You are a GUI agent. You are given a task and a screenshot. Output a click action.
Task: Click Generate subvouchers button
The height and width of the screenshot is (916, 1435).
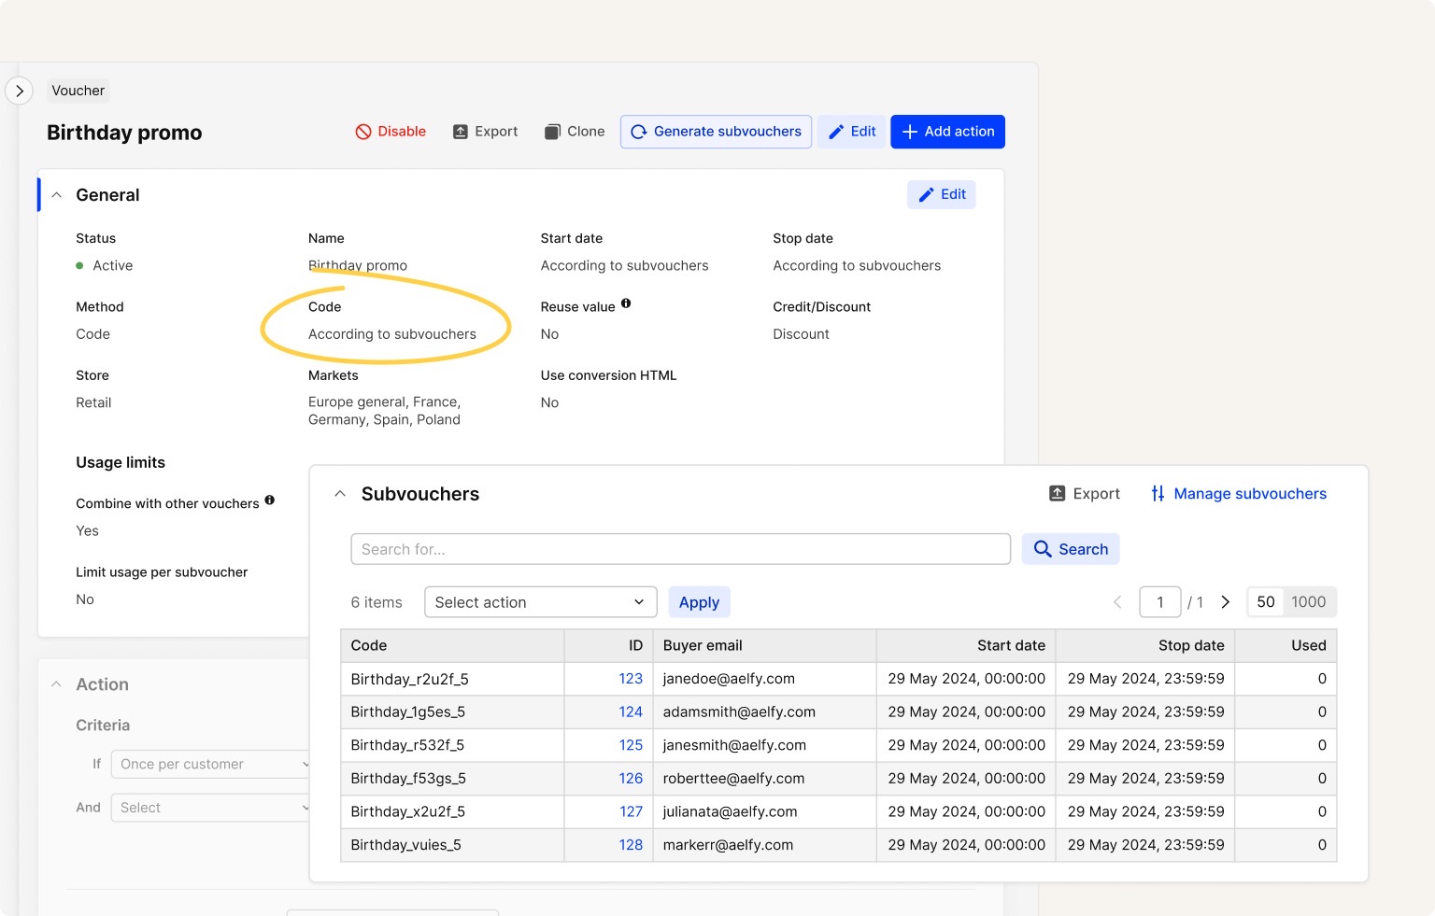(716, 132)
